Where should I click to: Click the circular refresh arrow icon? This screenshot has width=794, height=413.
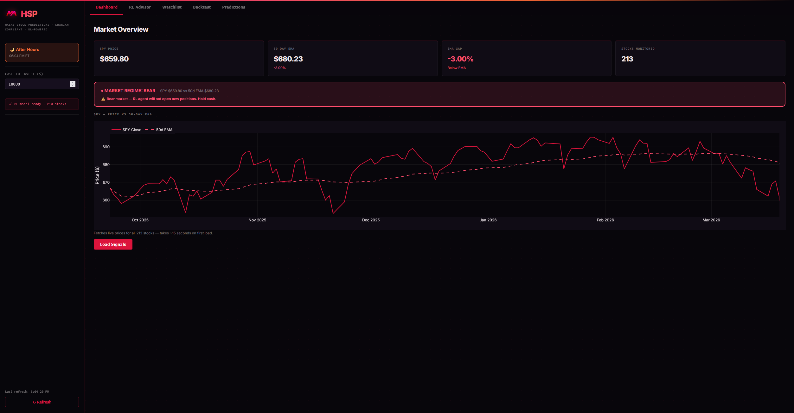[35, 402]
